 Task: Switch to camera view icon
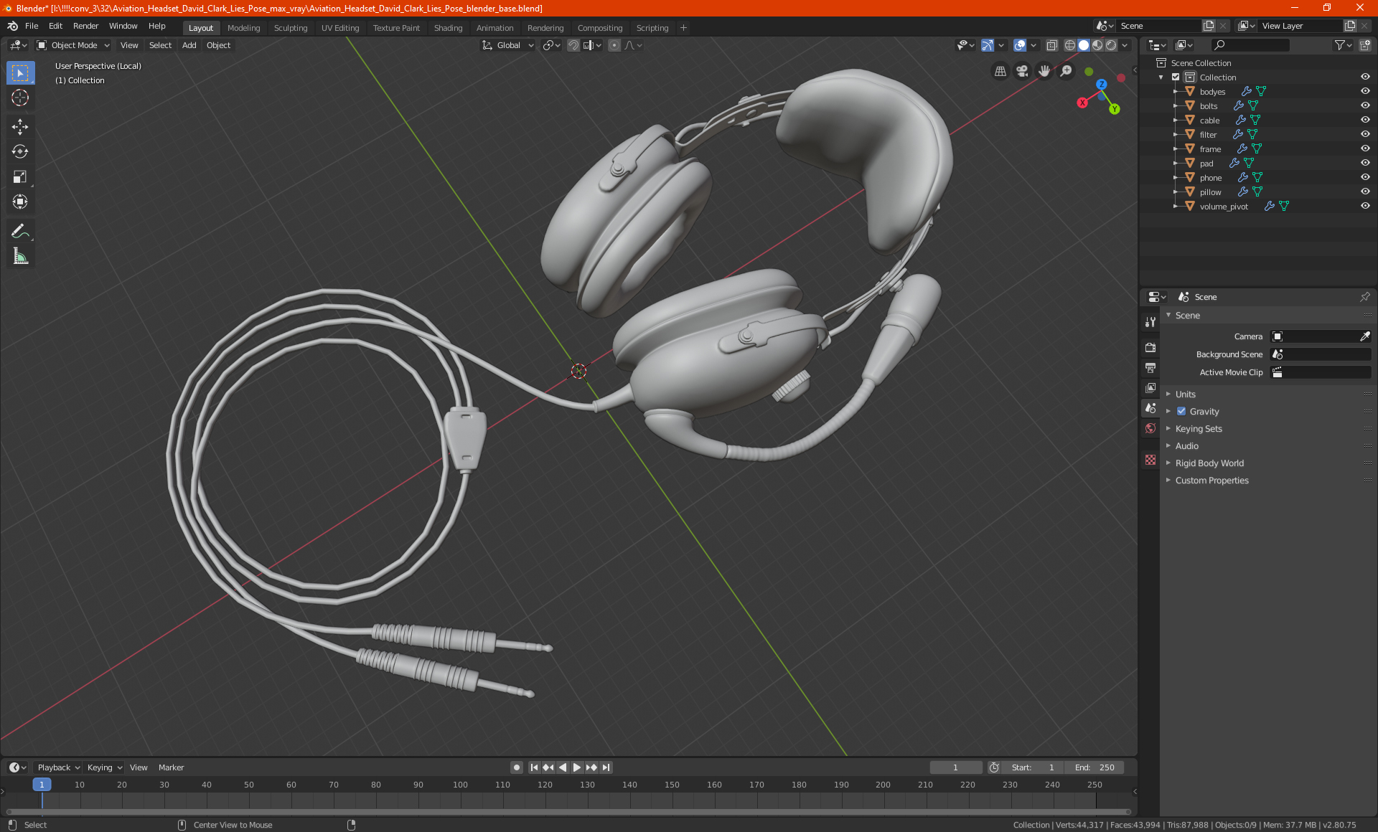[1022, 71]
